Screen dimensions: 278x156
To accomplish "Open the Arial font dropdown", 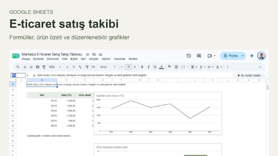I will pyautogui.click(x=108, y=67).
